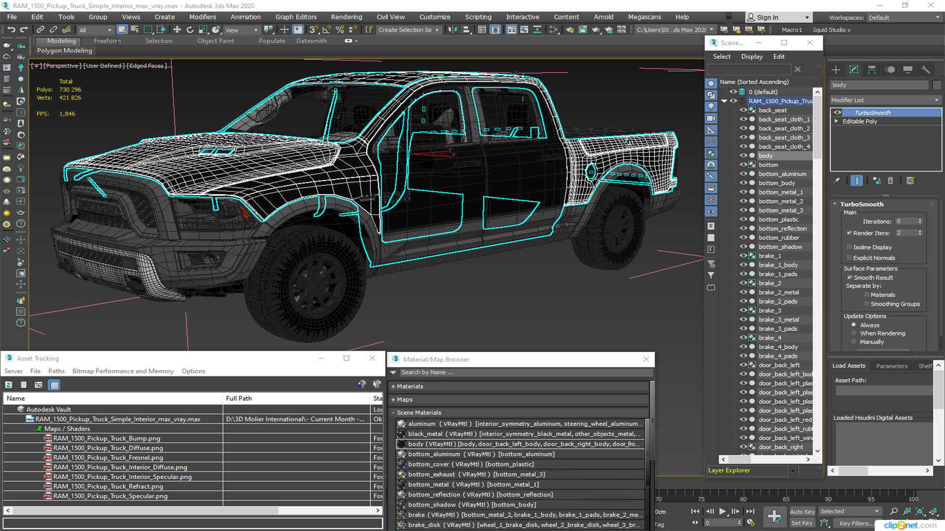The height and width of the screenshot is (531, 945).
Task: Click Zoom Extents Selected icon
Action: pyautogui.click(x=920, y=511)
